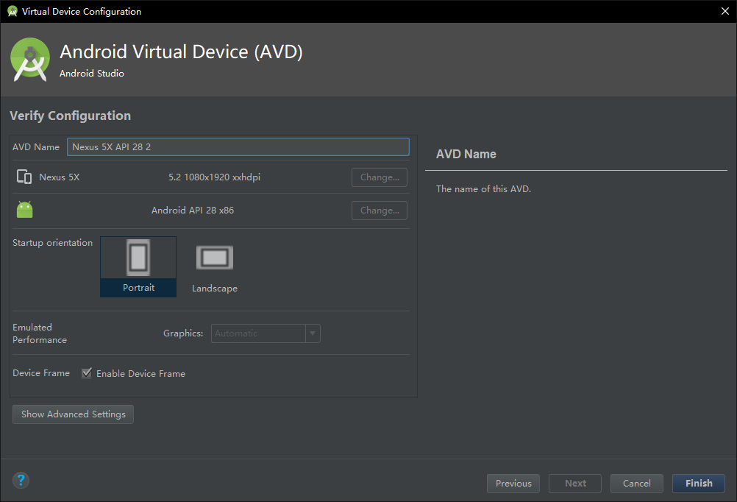
Task: Click Finish to create the AVD
Action: (699, 484)
